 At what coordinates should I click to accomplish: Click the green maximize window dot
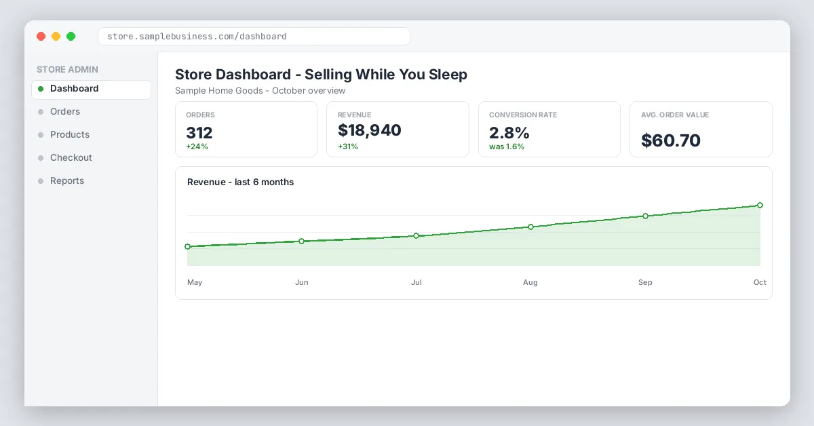pyautogui.click(x=71, y=37)
